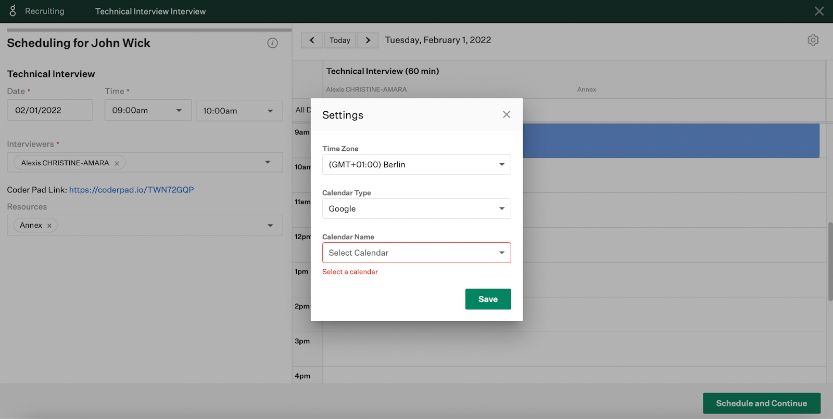Click the Recruiting header link
Viewport: 833px width, 419px height.
(x=45, y=11)
